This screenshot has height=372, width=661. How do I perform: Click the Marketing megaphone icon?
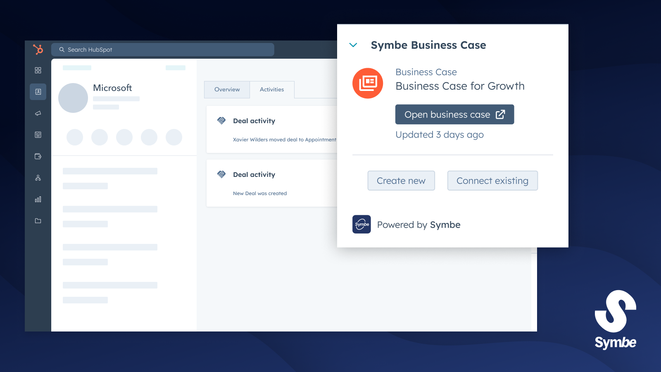38,113
